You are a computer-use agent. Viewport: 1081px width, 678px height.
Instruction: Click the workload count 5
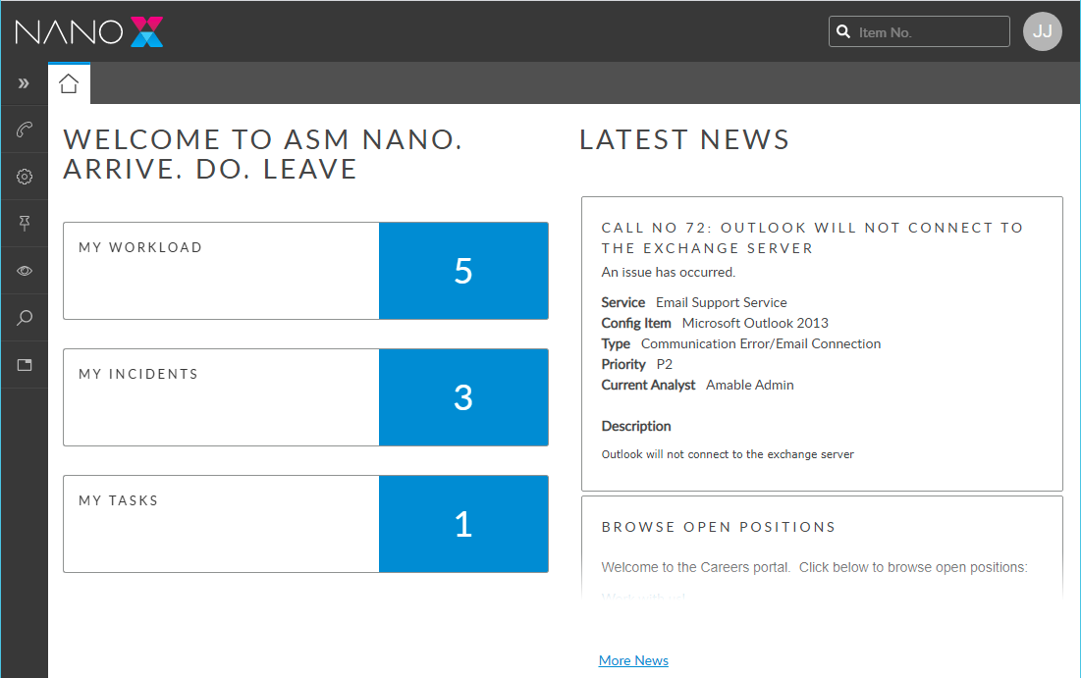point(463,271)
